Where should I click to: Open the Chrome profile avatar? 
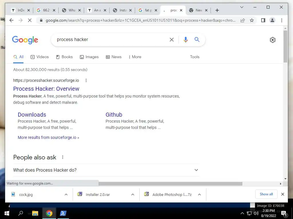[272, 20]
